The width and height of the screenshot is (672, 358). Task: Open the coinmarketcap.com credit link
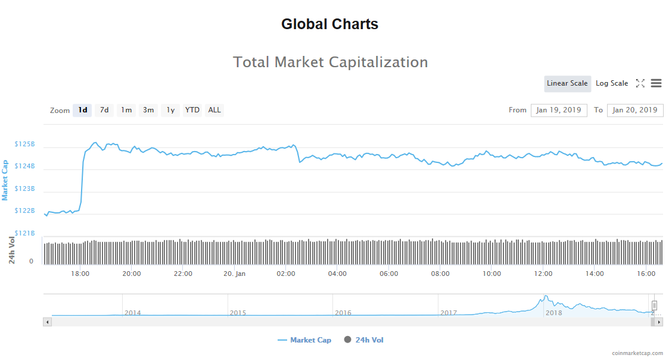point(637,353)
